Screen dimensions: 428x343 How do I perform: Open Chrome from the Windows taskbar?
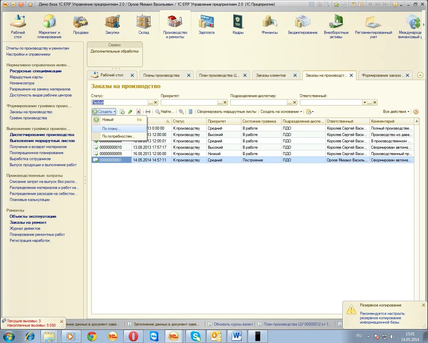92,336
